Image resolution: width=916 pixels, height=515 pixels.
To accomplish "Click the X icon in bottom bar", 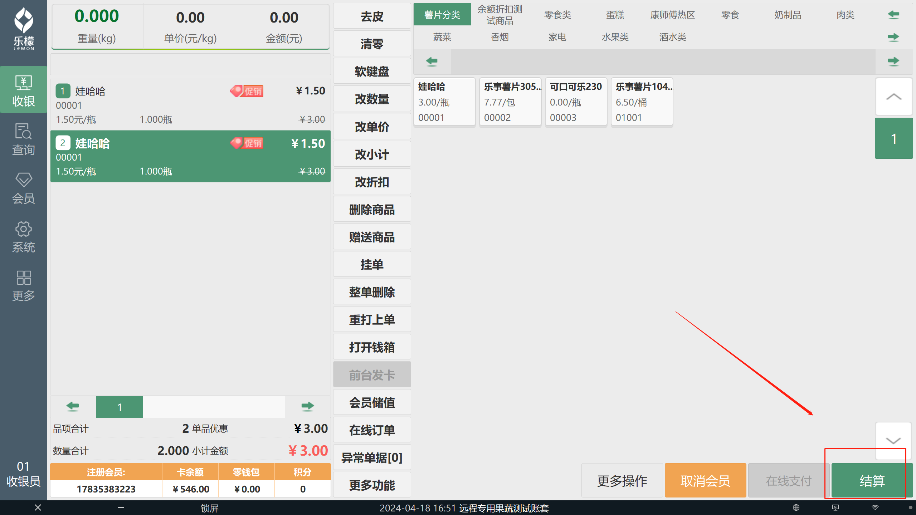I will 38,507.
